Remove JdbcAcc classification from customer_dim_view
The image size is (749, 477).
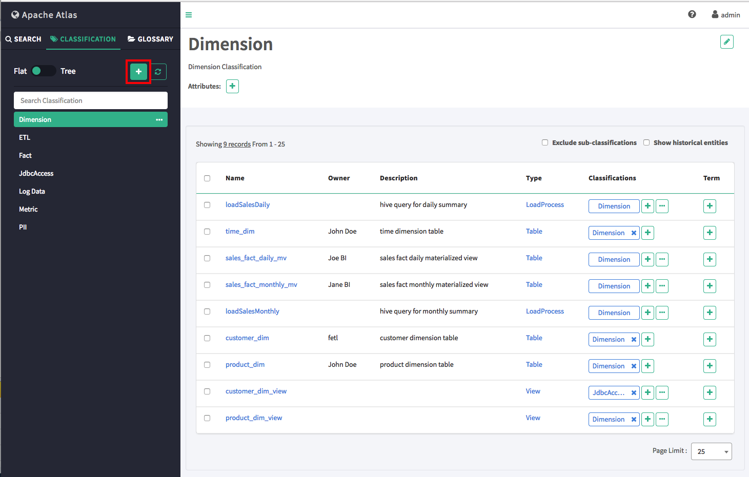point(634,392)
